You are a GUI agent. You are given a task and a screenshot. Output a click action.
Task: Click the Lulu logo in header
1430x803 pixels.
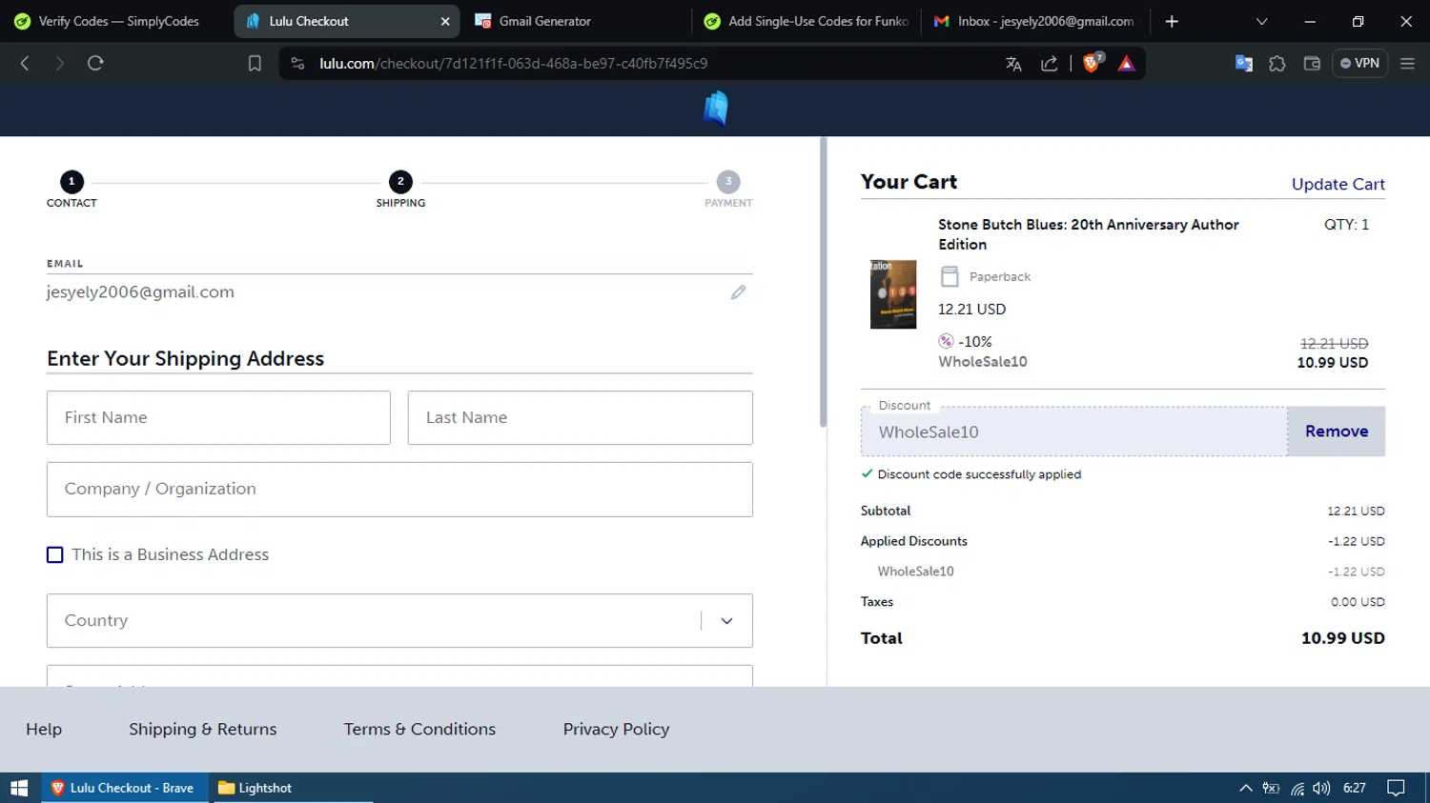[x=715, y=109]
